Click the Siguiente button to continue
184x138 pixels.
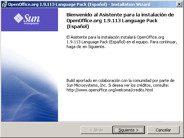(x=129, y=130)
